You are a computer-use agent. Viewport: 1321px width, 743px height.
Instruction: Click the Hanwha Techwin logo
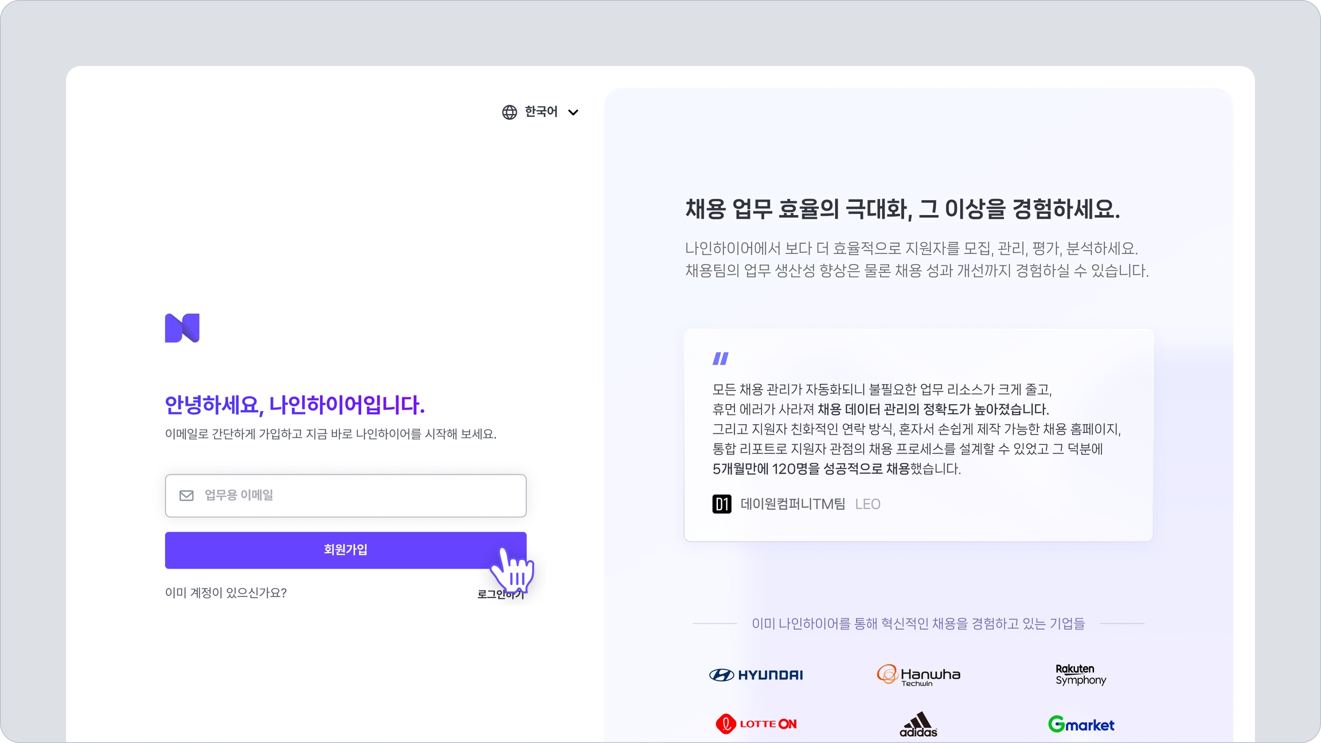[x=918, y=675]
